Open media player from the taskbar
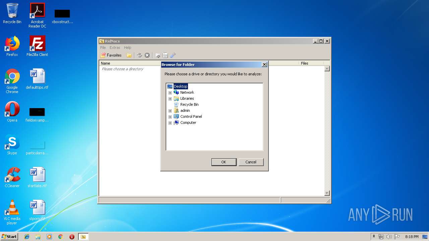This screenshot has height=241, width=429. [x=49, y=237]
